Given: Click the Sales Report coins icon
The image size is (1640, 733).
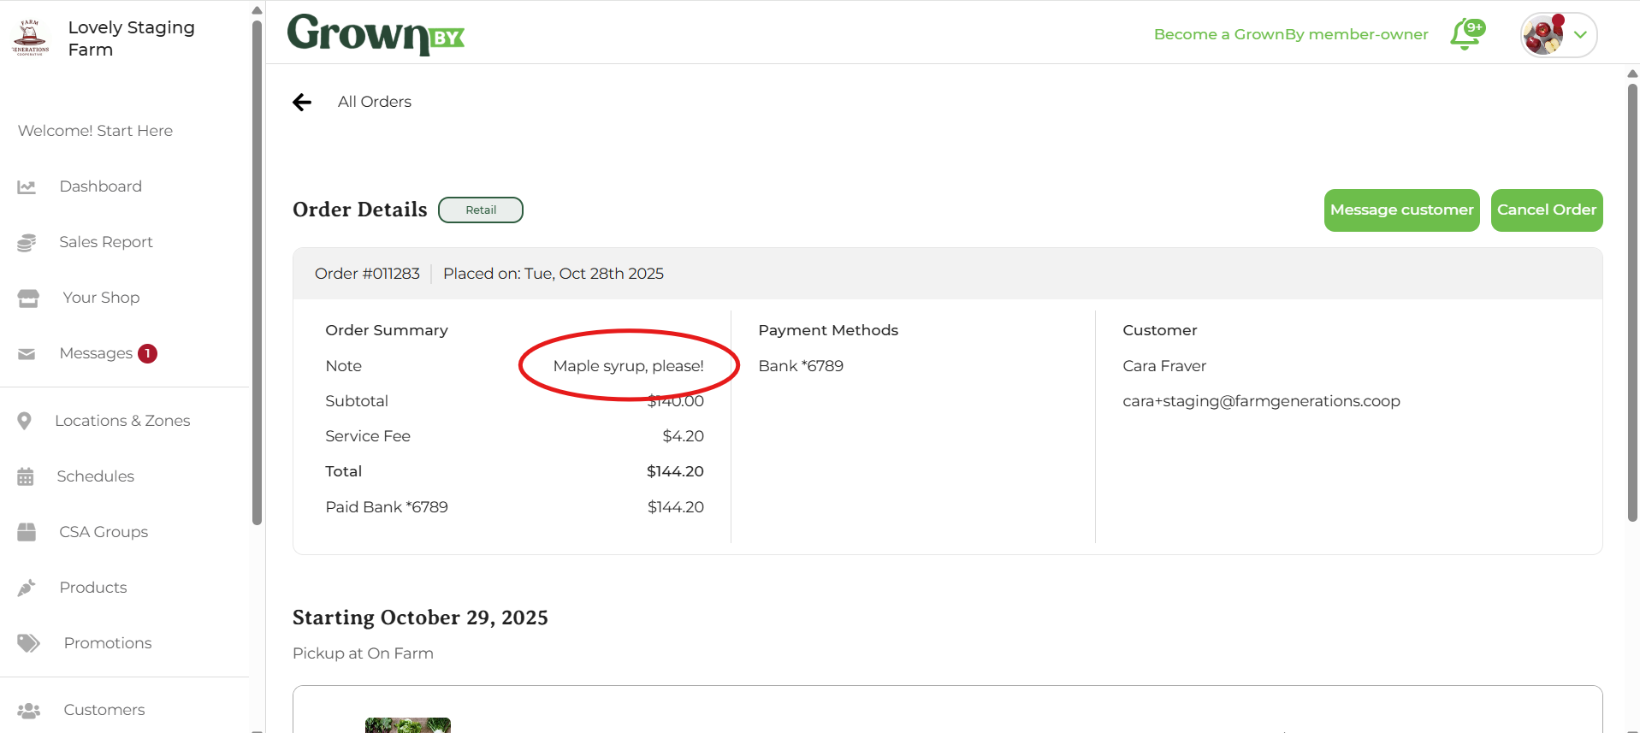Looking at the screenshot, I should (27, 243).
